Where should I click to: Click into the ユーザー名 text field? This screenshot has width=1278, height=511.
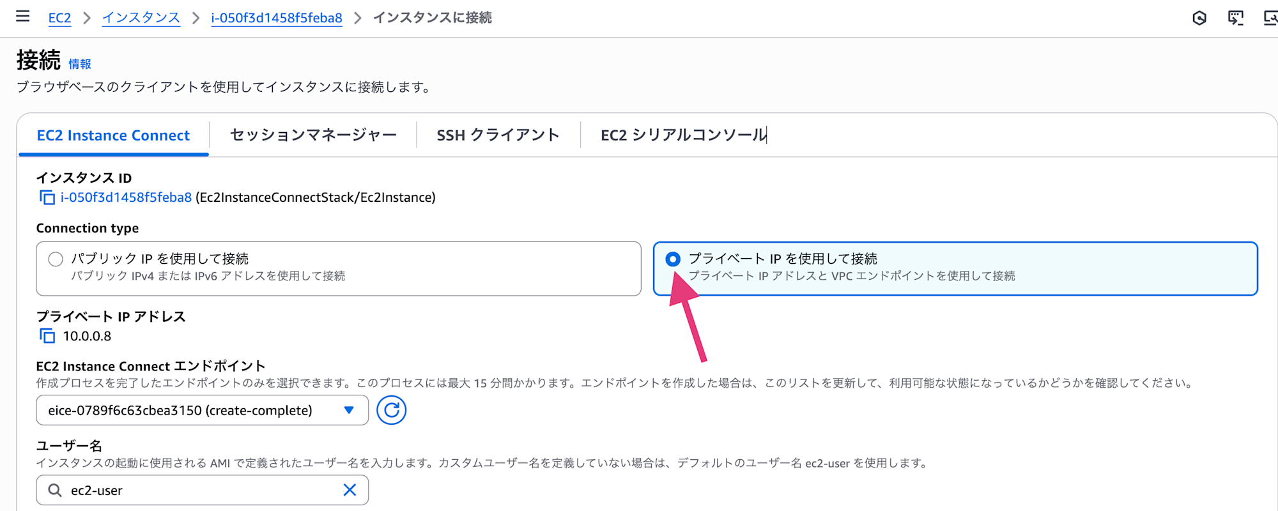[202, 490]
